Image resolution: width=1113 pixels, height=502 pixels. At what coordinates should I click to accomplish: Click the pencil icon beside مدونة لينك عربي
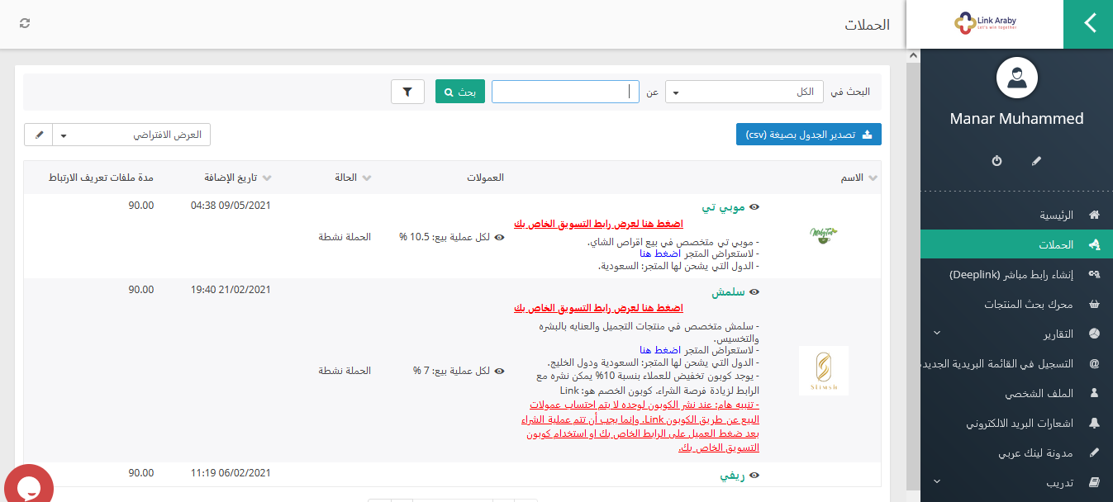(1095, 452)
